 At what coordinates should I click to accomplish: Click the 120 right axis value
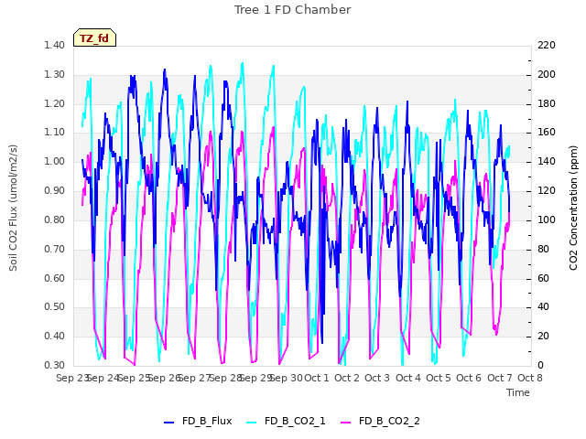tap(547, 191)
